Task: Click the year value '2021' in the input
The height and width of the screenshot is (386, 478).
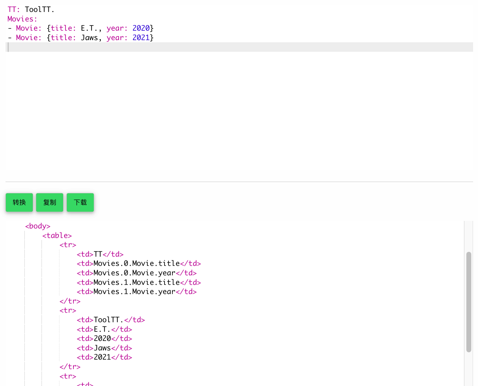Action: (141, 37)
